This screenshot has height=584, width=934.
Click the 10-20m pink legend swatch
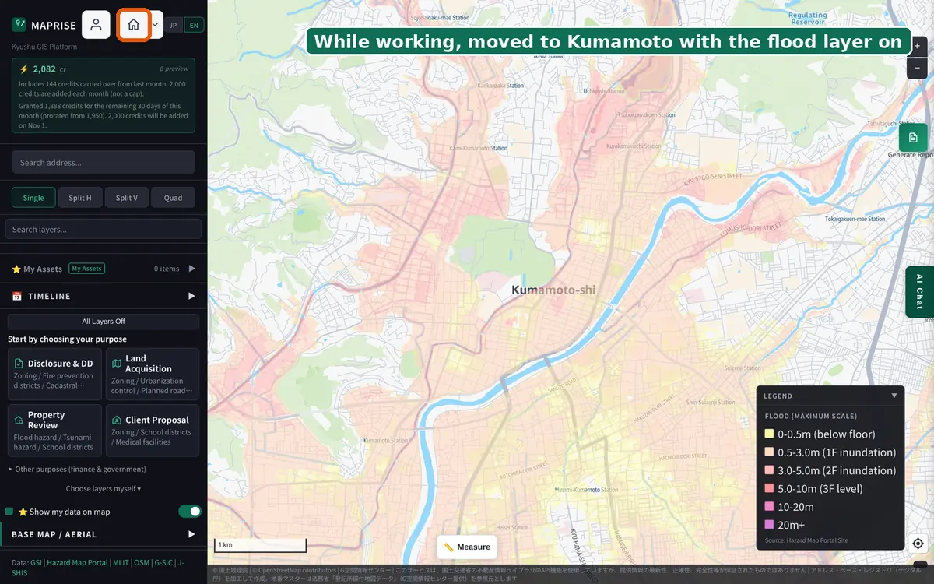[x=769, y=507]
